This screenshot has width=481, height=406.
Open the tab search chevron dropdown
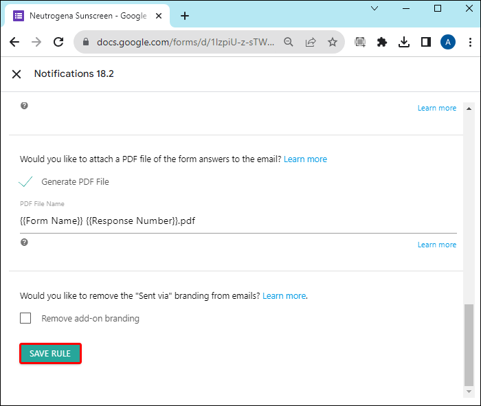pos(374,9)
